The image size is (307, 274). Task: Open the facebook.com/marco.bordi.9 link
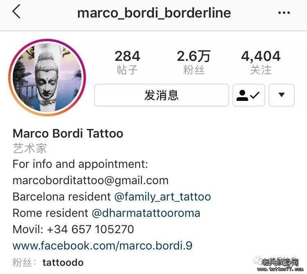click(x=102, y=246)
